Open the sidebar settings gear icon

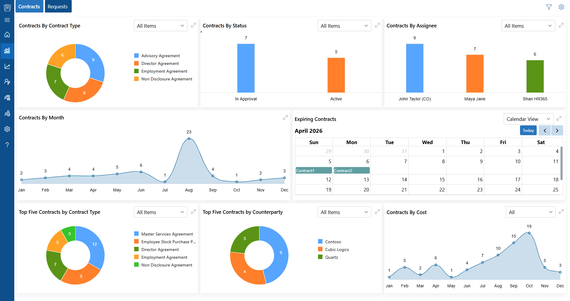[7, 129]
